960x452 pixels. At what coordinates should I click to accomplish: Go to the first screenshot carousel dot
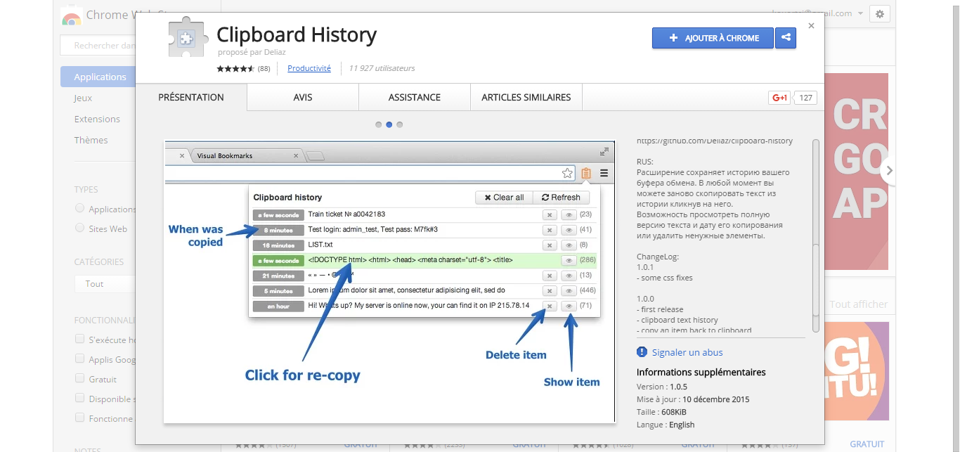[379, 125]
